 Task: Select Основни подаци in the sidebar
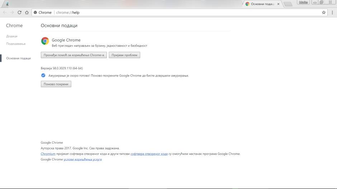(x=18, y=58)
